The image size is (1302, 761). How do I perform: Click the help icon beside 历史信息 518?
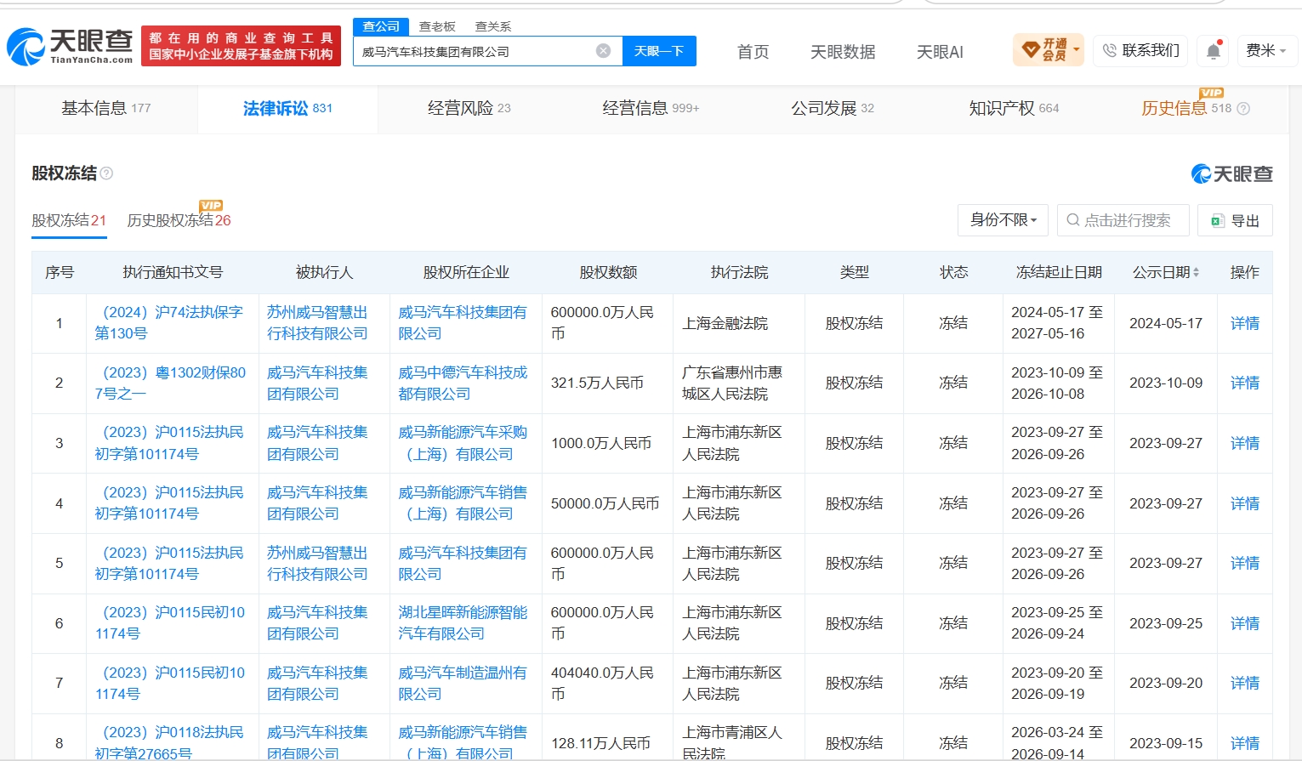1243,109
